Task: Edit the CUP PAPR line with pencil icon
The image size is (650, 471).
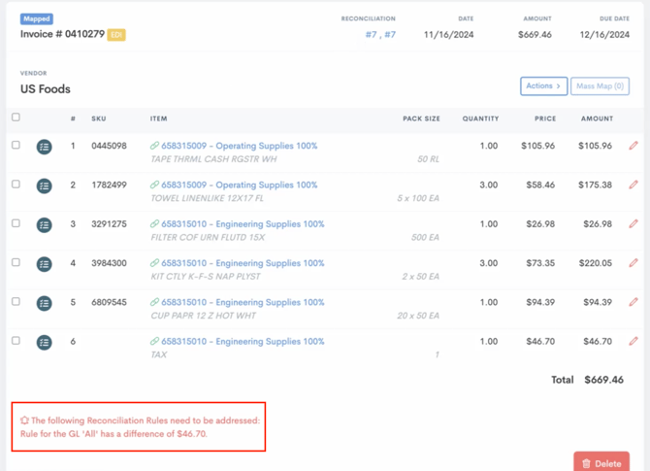Action: point(633,302)
